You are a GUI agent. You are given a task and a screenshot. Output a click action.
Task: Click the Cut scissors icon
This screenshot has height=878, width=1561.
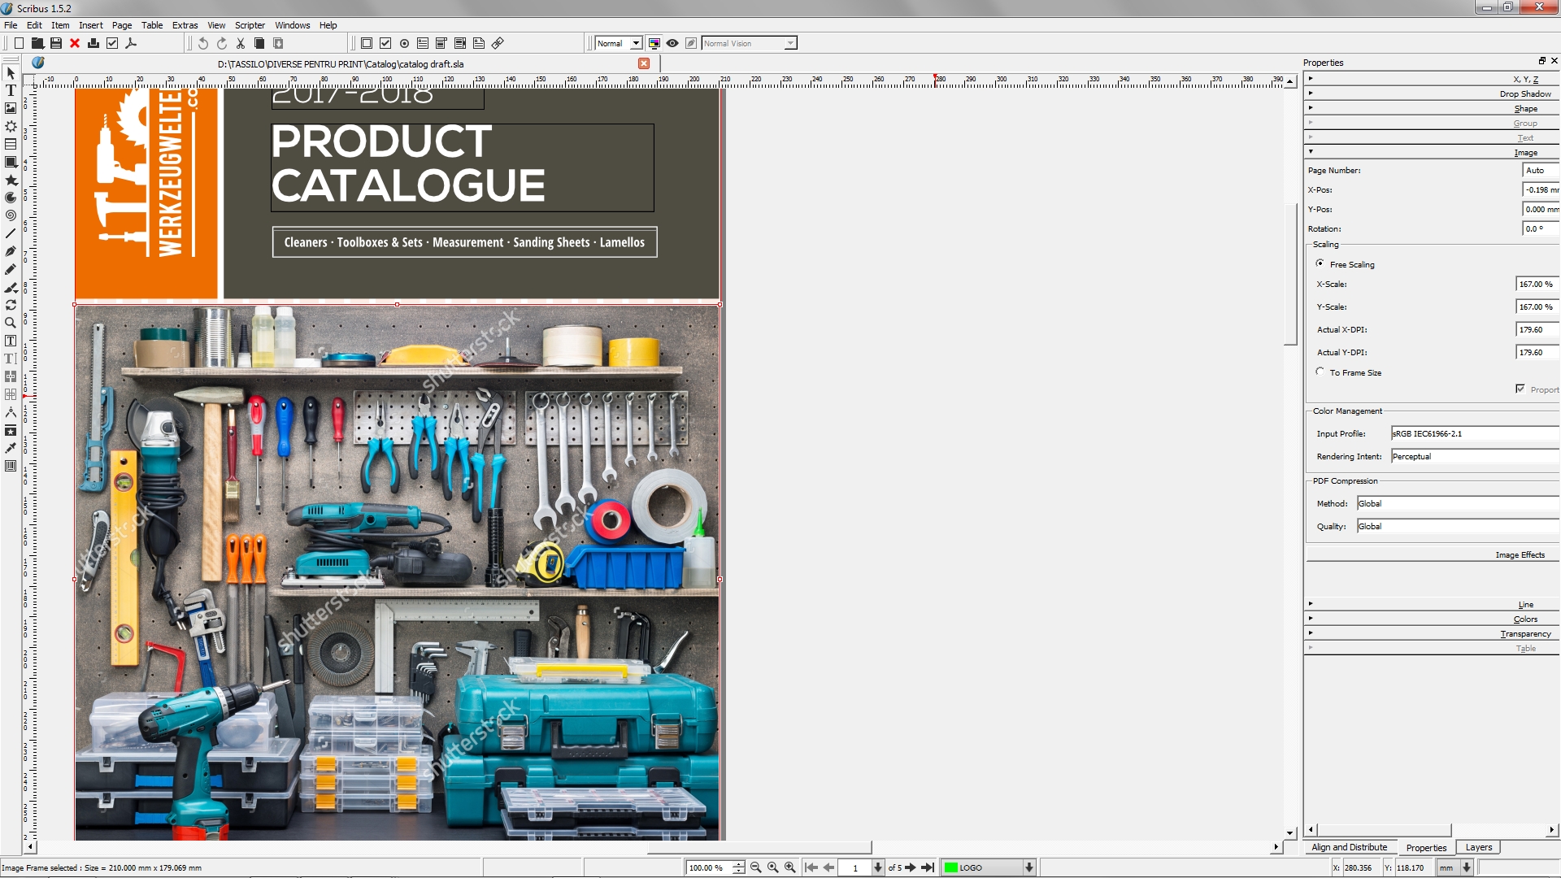coord(241,43)
